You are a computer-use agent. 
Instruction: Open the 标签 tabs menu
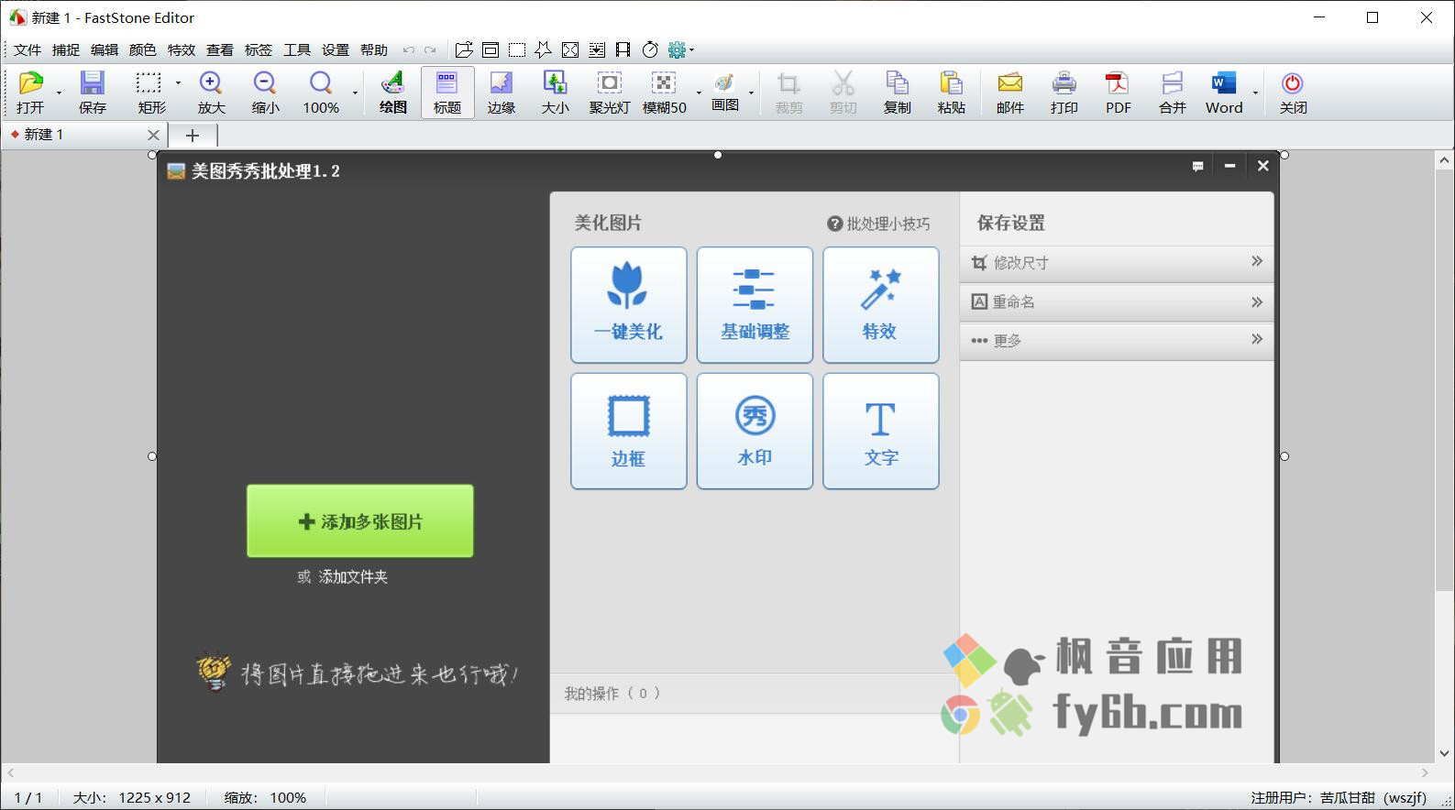coord(259,49)
